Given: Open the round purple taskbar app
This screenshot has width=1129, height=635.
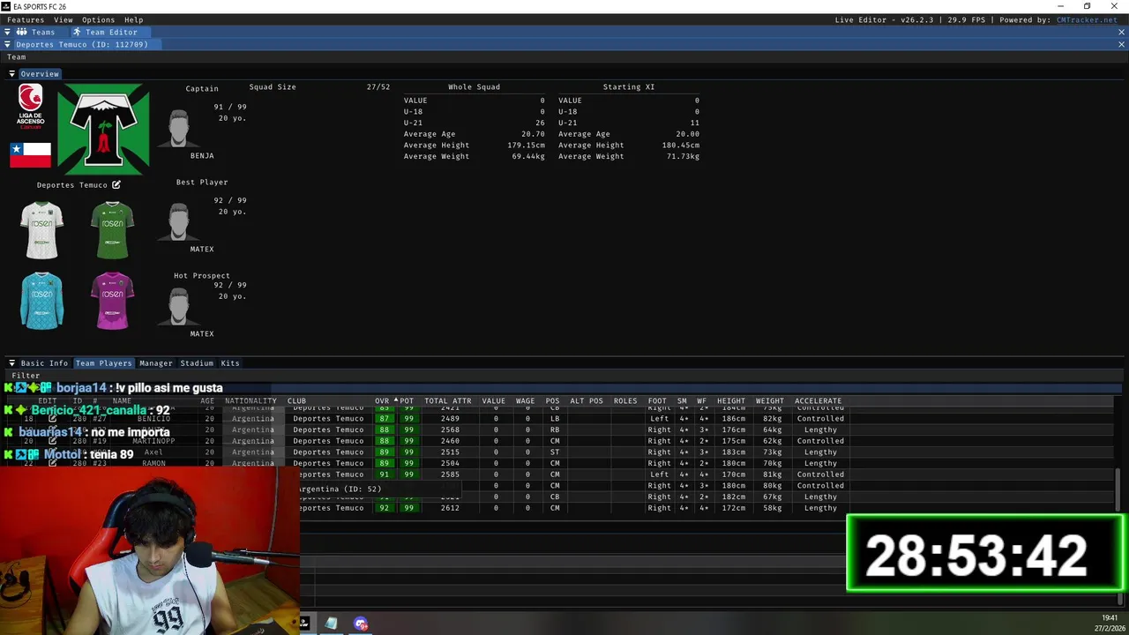Looking at the screenshot, I should coord(361,624).
